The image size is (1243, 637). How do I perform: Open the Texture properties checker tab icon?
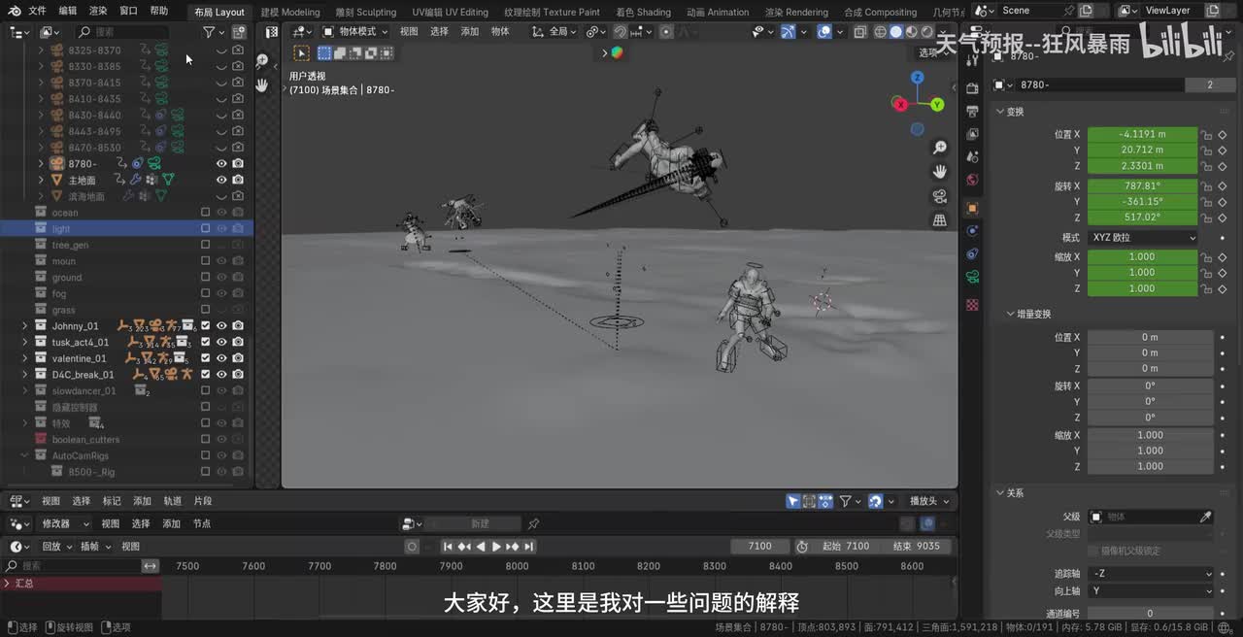[972, 305]
